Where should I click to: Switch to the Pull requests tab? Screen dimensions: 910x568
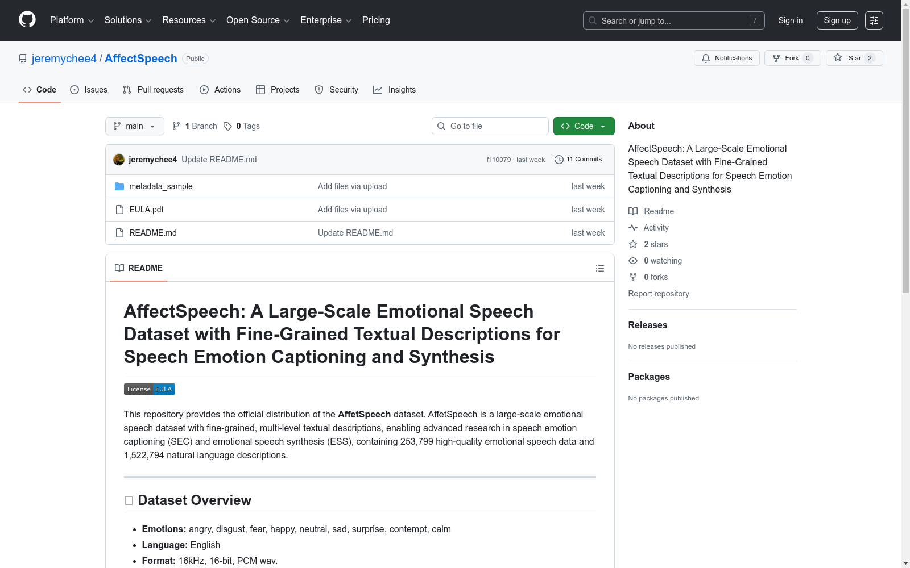pyautogui.click(x=153, y=90)
